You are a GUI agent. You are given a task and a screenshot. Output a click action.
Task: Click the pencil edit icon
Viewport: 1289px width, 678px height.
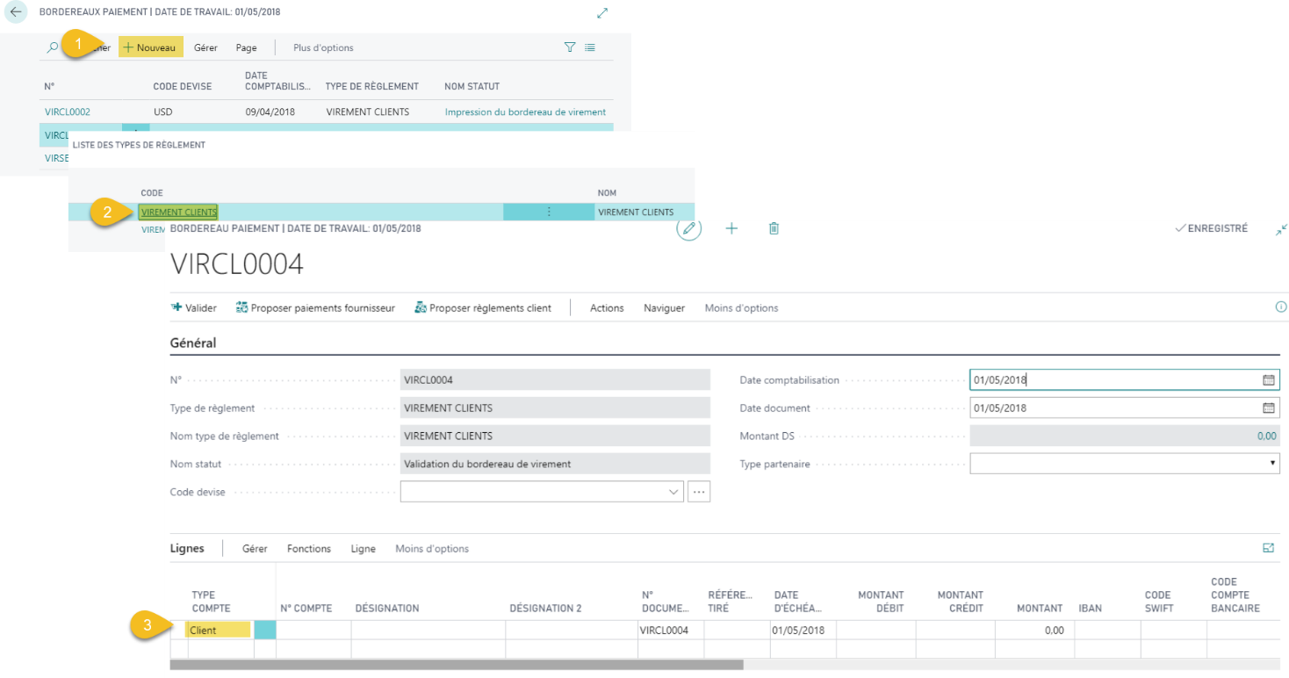[689, 228]
